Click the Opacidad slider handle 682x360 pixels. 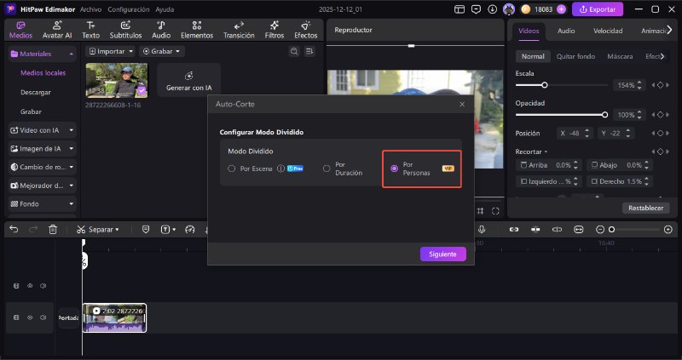[605, 114]
